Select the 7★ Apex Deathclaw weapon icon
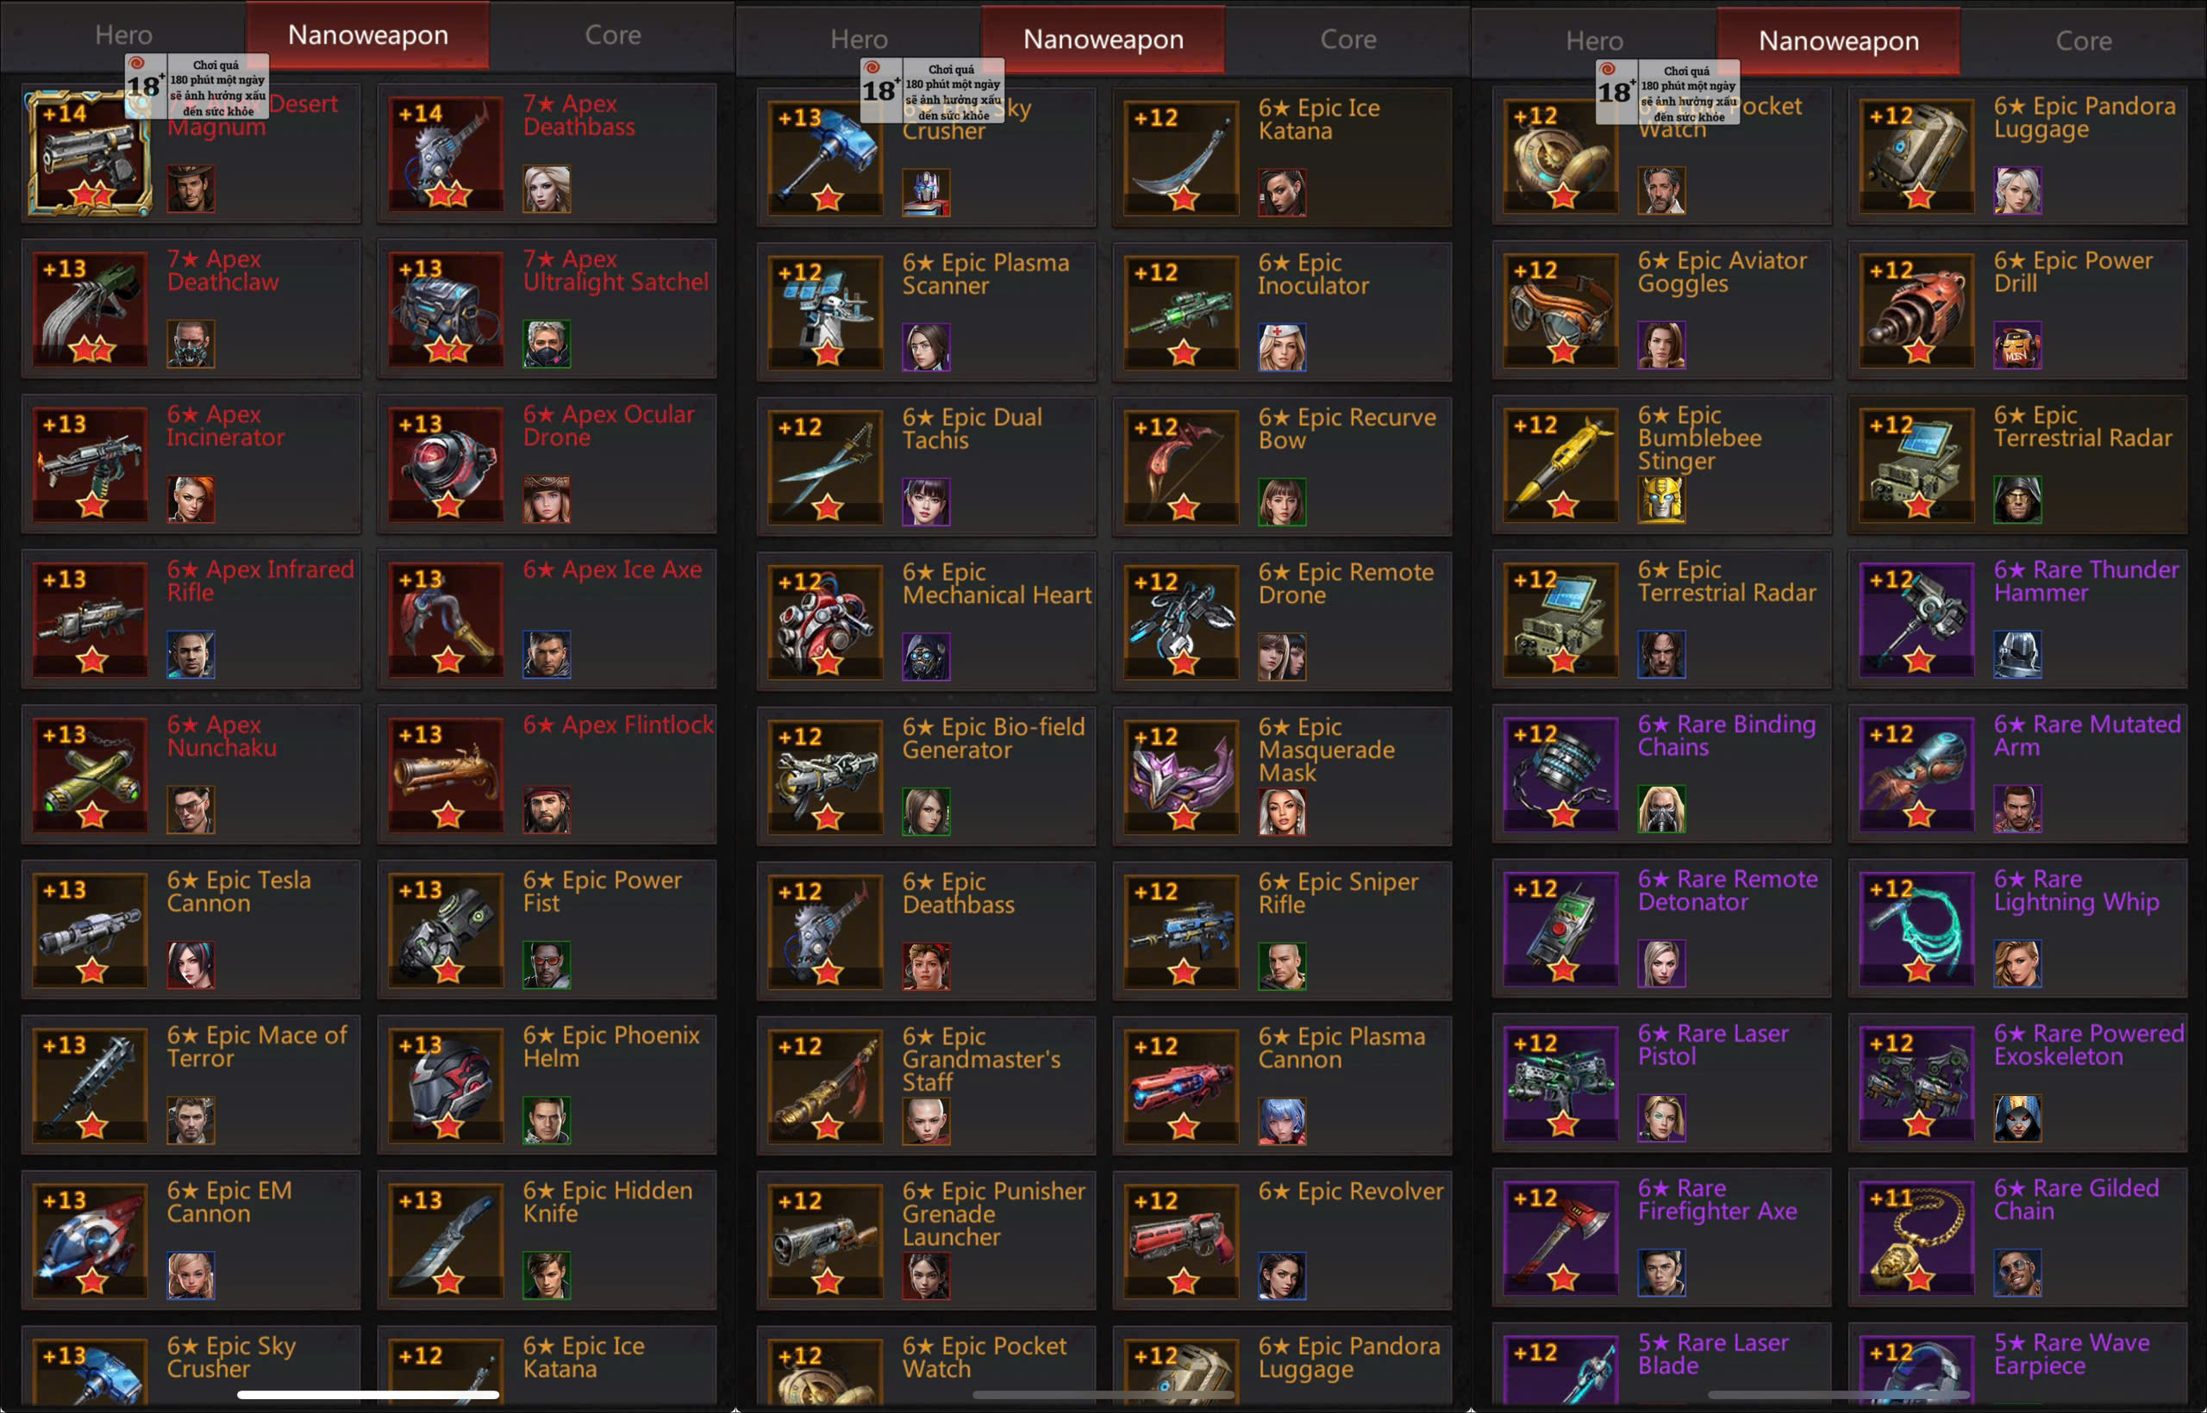 click(90, 308)
